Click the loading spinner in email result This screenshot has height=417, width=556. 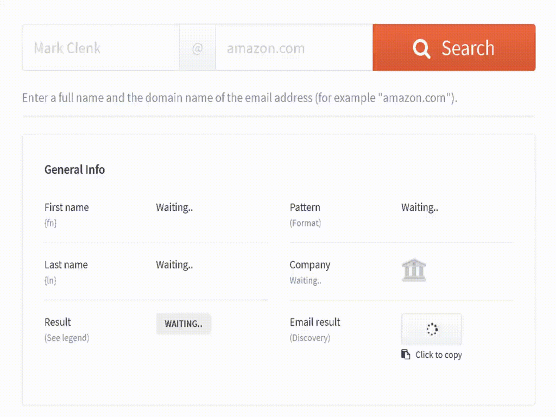click(x=432, y=329)
